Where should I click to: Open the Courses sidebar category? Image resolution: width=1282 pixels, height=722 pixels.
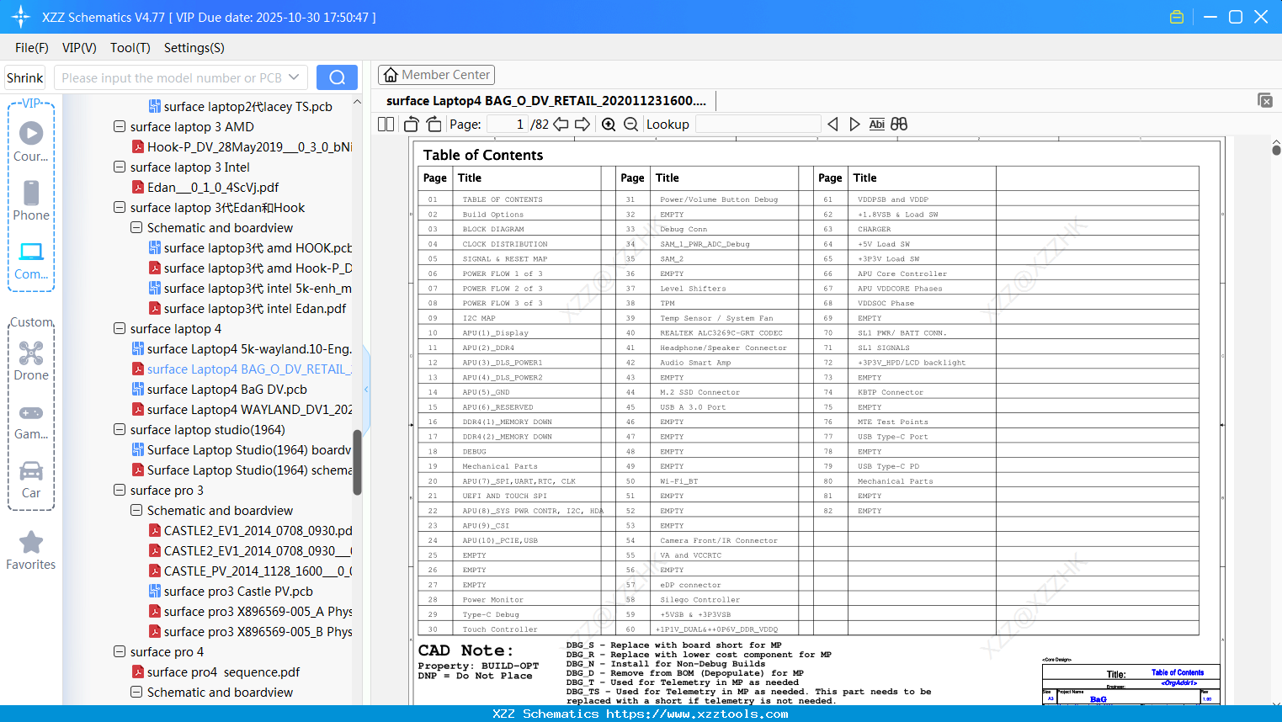31,141
